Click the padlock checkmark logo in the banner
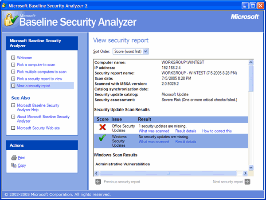The height and width of the screenshot is (200, 266). coord(11,20)
